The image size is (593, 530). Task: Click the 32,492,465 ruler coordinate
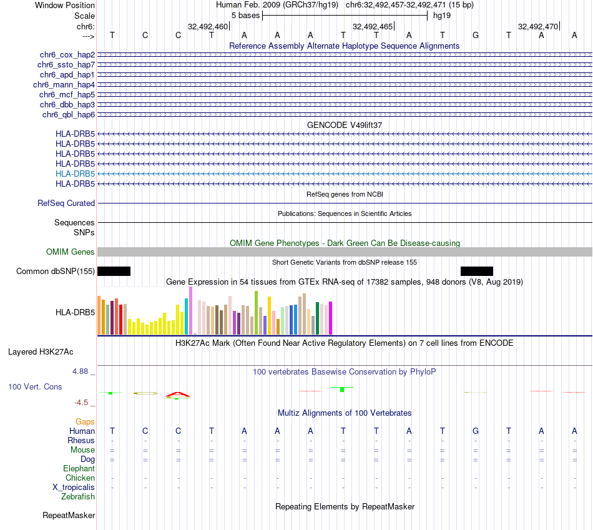373,27
